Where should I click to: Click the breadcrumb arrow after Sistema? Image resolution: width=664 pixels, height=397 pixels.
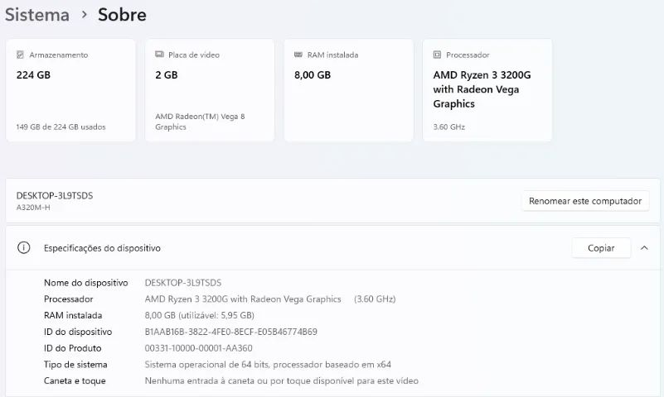[84, 15]
